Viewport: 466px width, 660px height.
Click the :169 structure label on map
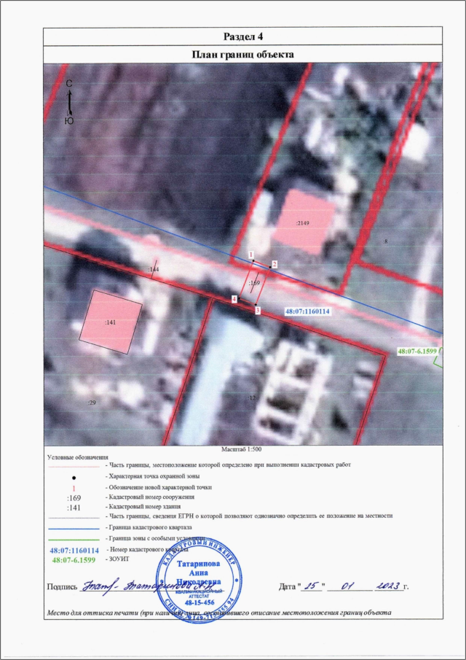pos(254,282)
